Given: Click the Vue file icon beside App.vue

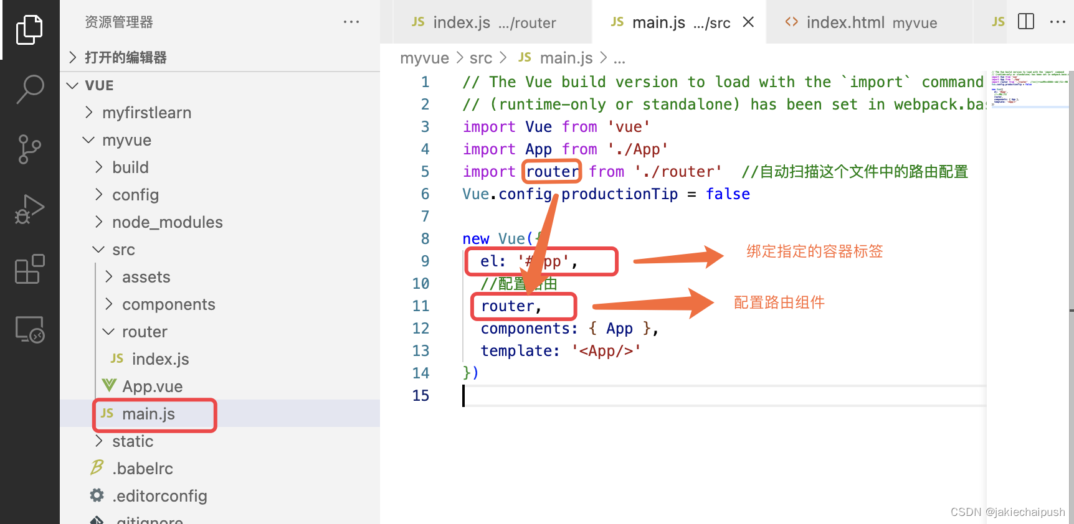Looking at the screenshot, I should (x=109, y=386).
